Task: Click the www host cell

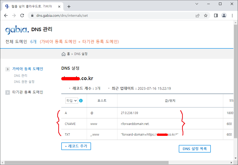Action: coord(94,124)
